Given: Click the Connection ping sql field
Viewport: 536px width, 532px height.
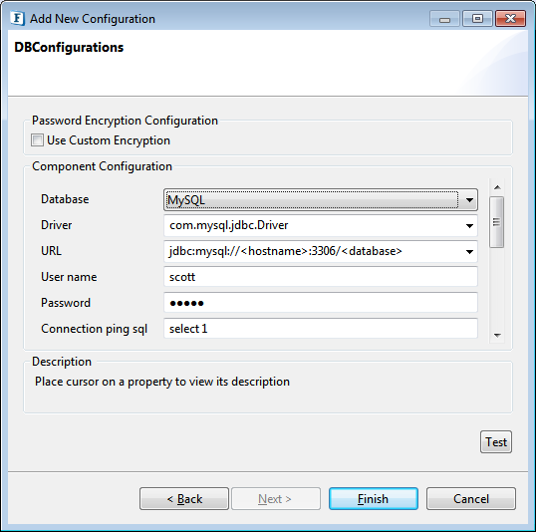Looking at the screenshot, I should pos(320,329).
